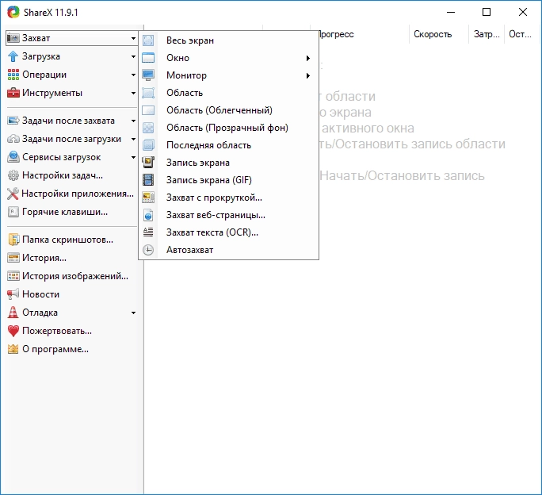
Task: Click the ShareX logo in the title bar
Action: coord(13,12)
